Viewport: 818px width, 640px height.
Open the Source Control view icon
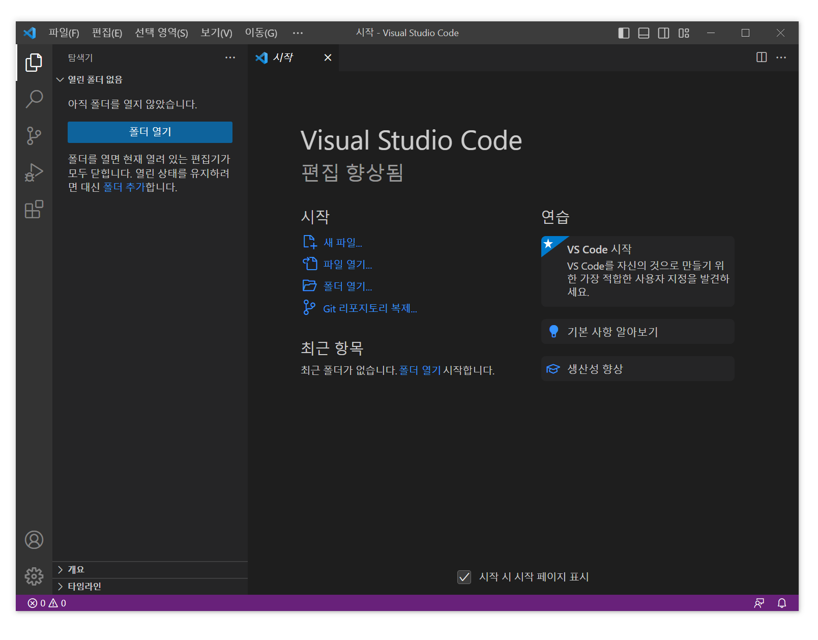click(34, 136)
